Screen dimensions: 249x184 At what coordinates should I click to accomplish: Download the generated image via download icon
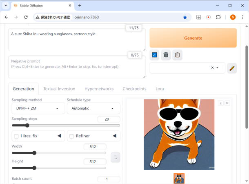(221, 103)
